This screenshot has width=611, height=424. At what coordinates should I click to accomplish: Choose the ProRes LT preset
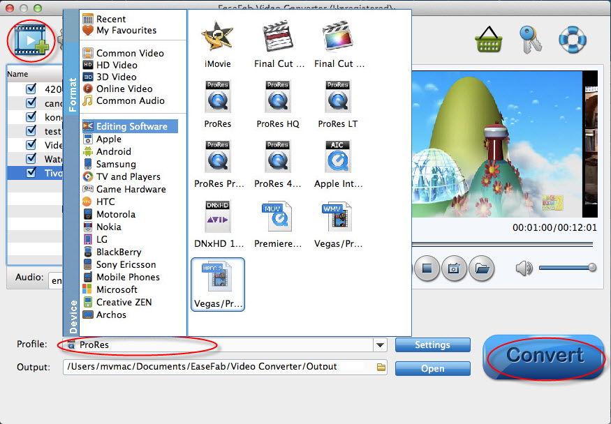click(x=338, y=105)
